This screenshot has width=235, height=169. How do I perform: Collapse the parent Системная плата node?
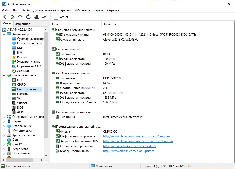[x=4, y=76]
